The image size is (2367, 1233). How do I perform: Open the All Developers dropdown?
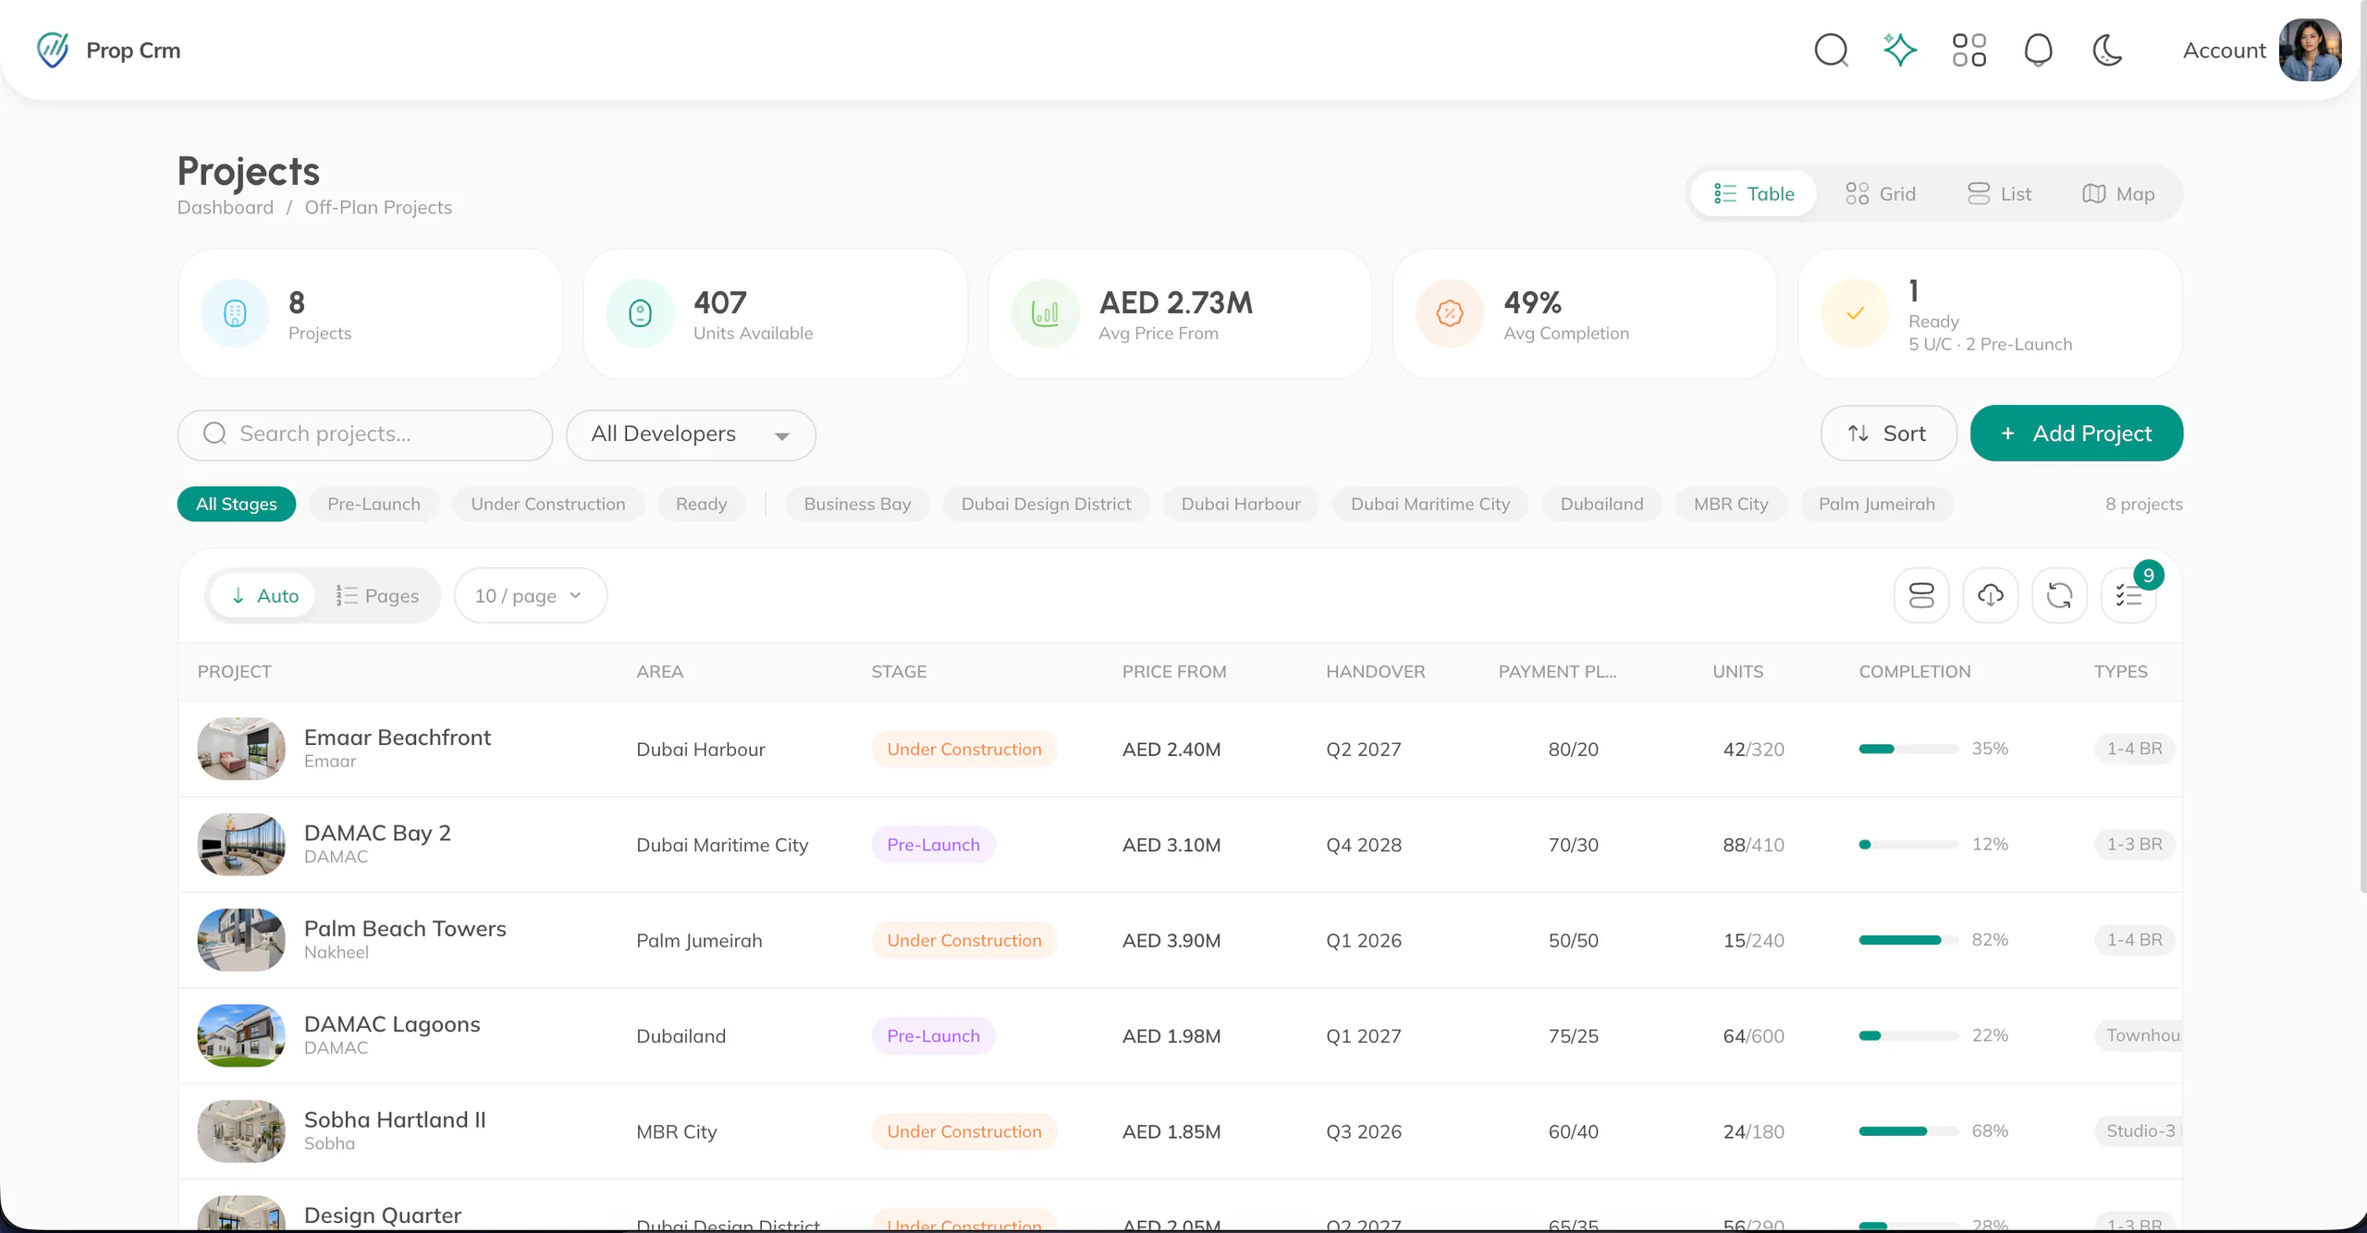(691, 434)
